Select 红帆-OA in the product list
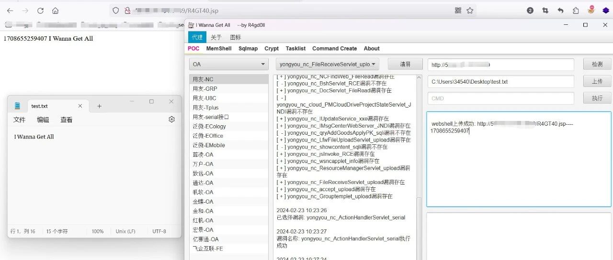613x260 pixels. [229, 220]
